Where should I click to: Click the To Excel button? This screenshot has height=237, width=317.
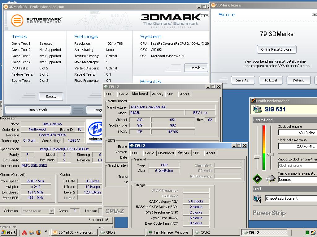pyautogui.click(x=271, y=80)
